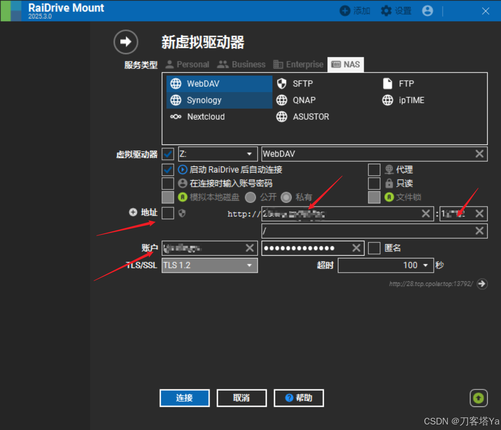
Task: Clear the host address field
Action: [x=426, y=214]
